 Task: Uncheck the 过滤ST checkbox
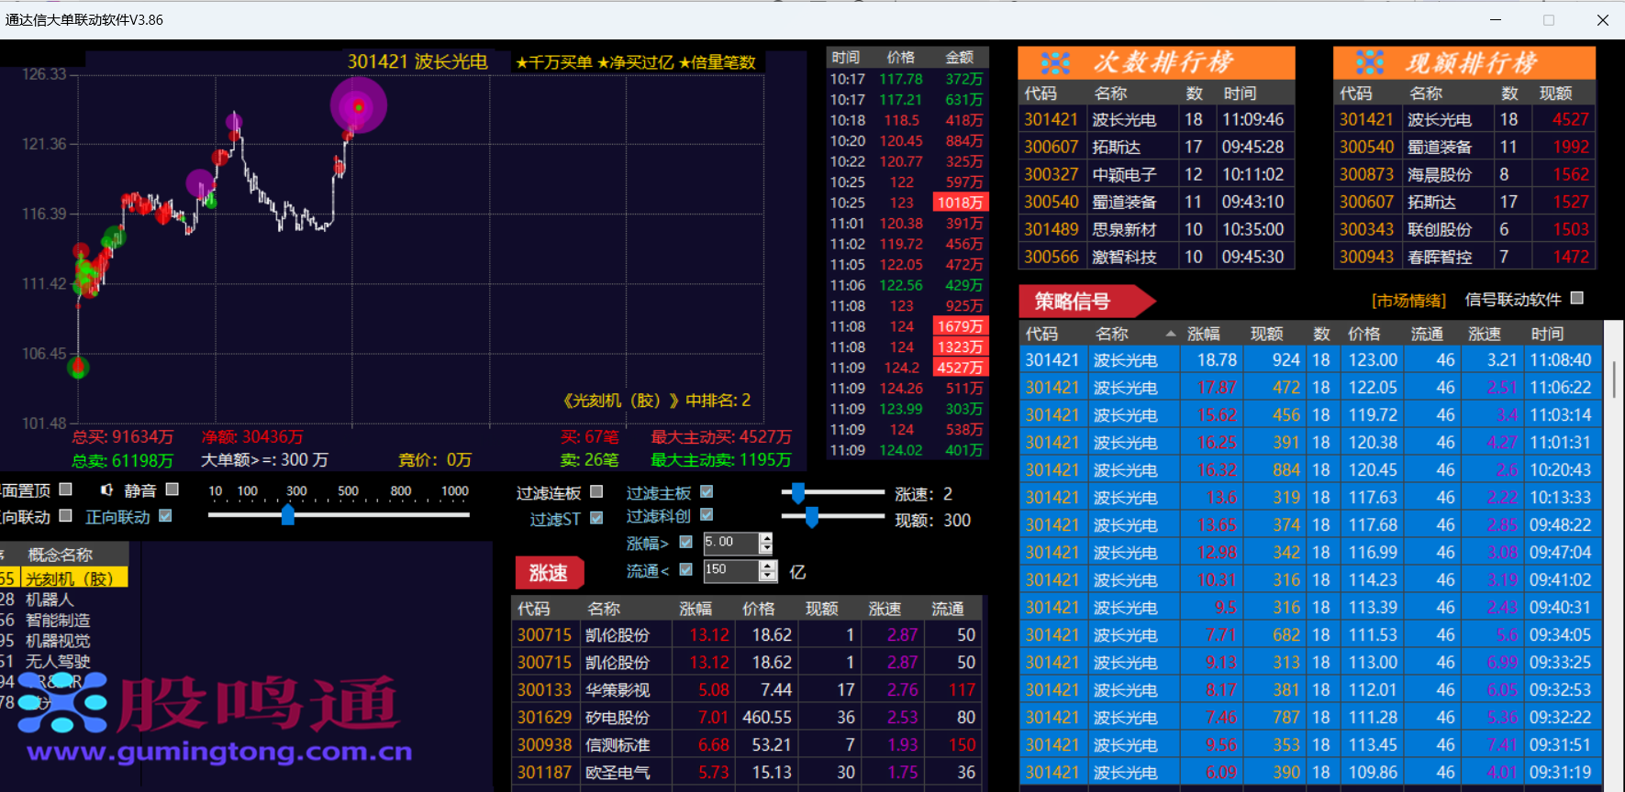(x=596, y=518)
